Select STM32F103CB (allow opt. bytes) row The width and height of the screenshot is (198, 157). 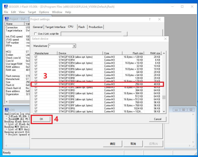point(97,57)
